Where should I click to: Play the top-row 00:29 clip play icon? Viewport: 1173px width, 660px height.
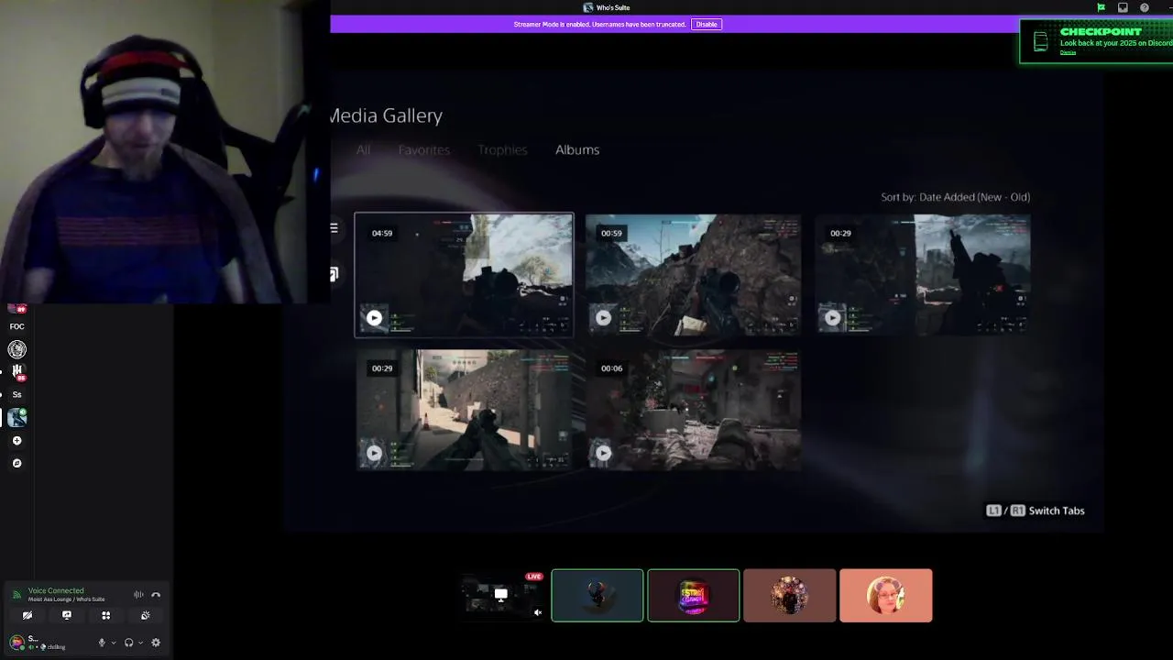(832, 318)
